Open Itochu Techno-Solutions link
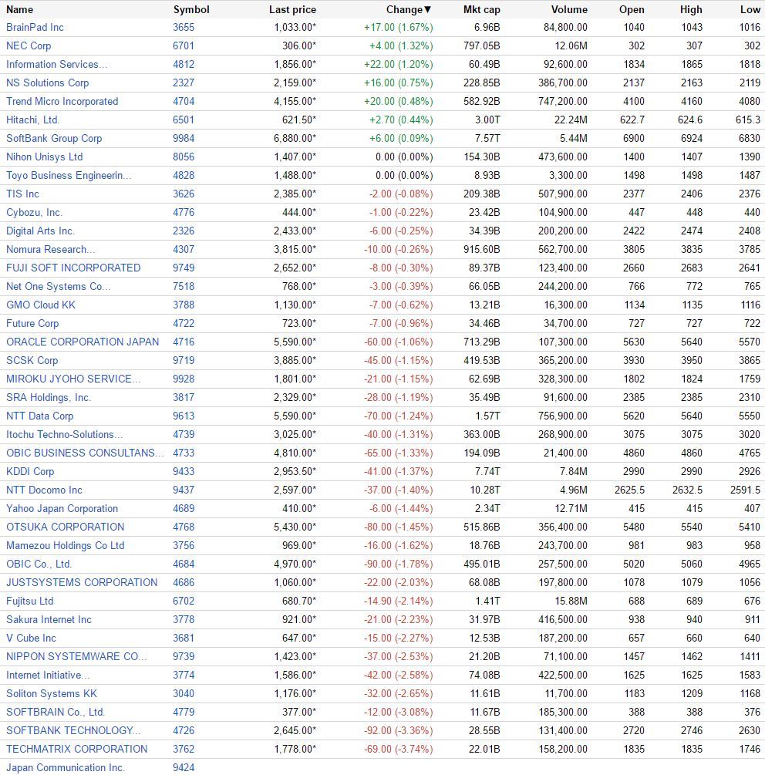Viewport: 765px width, 775px height. click(x=64, y=434)
